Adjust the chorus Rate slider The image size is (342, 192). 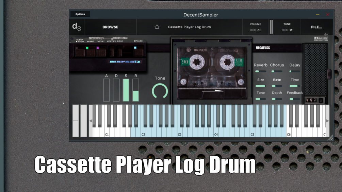(x=277, y=86)
